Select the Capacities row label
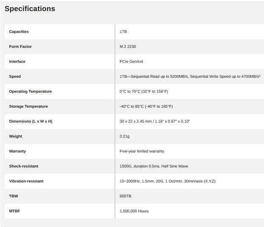 coord(19,32)
